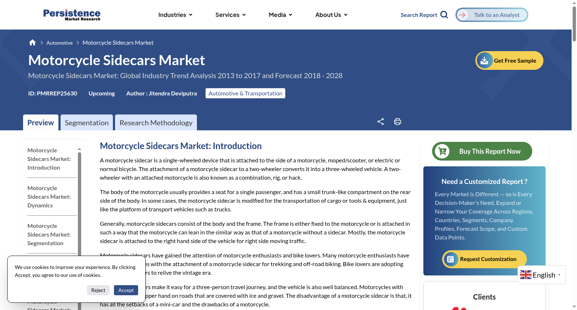The image size is (577, 310).
Task: Accept the cookies
Action: tap(126, 290)
